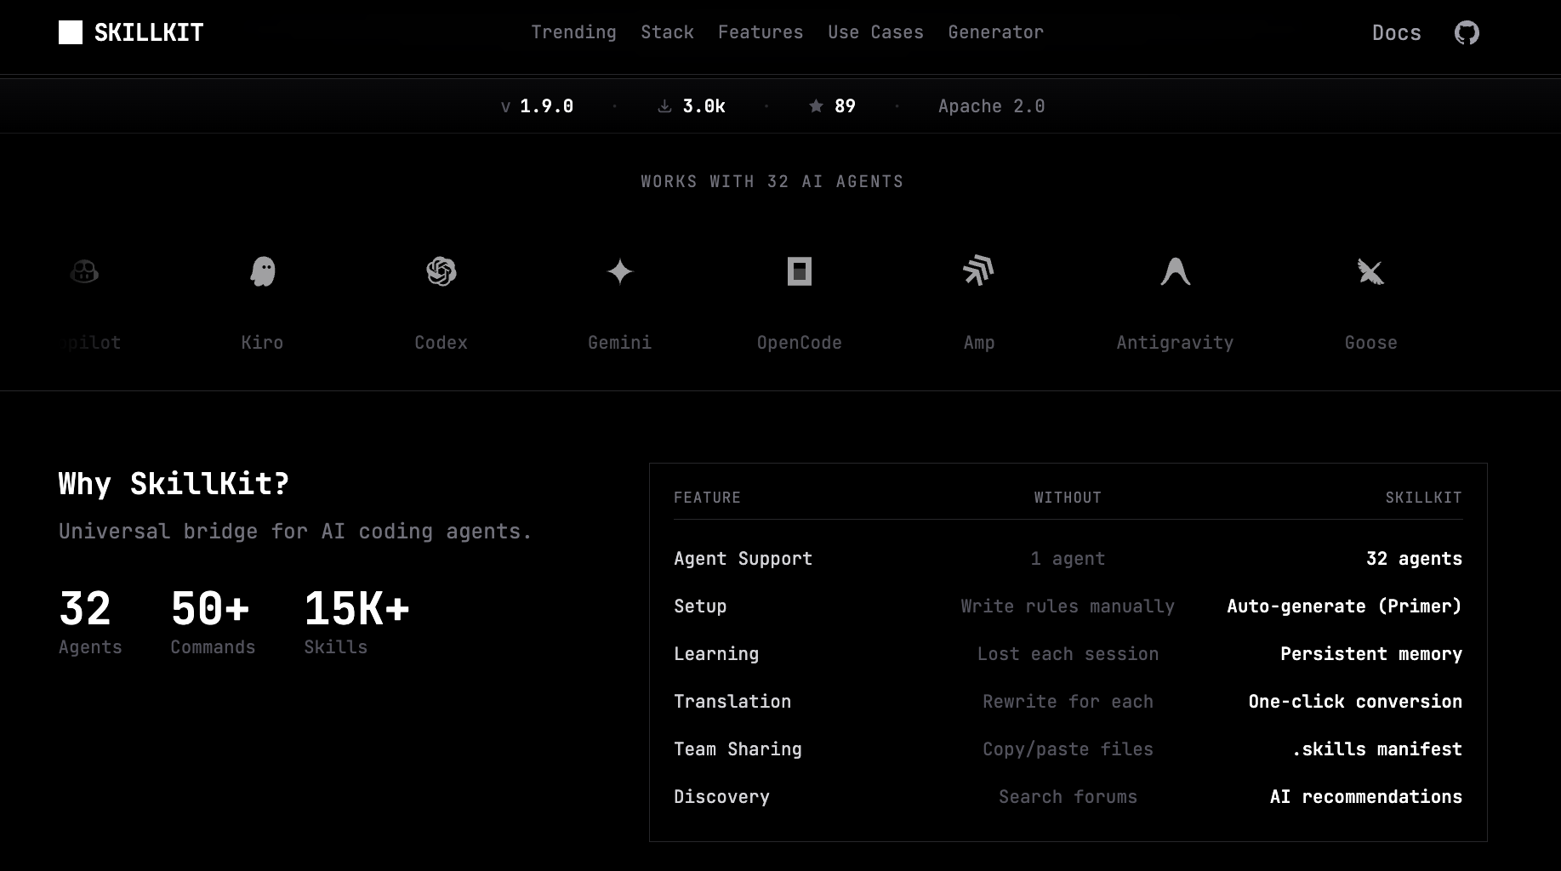Select the Use Cases menu item
The image size is (1561, 871).
coord(875,32)
